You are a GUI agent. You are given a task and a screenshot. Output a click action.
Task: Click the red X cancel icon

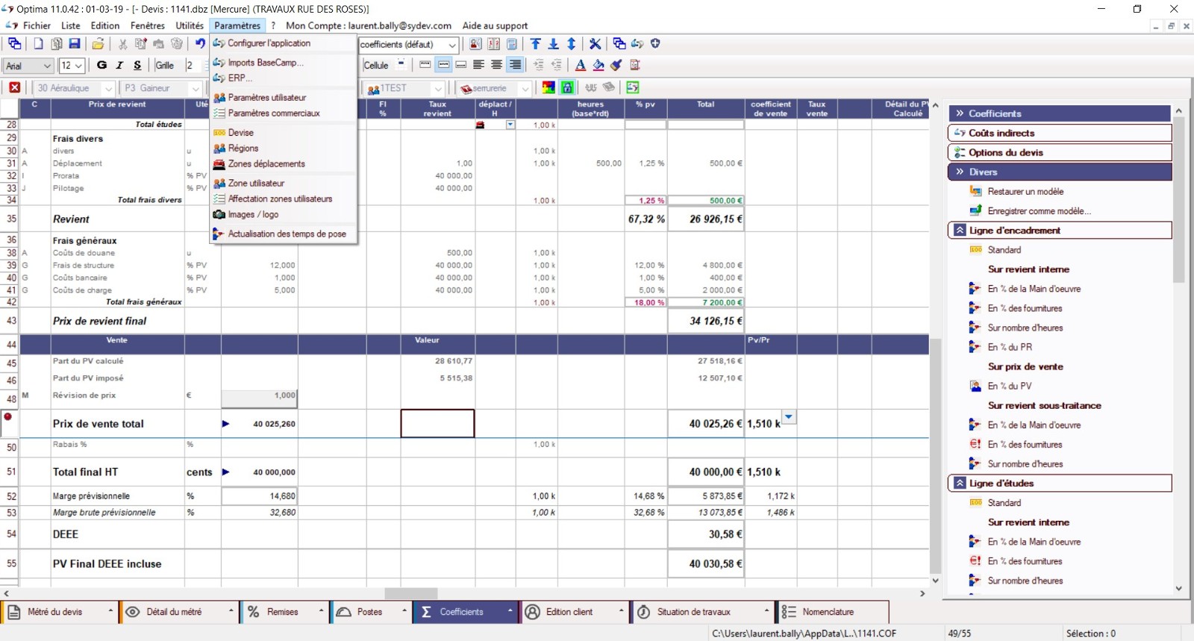click(14, 88)
